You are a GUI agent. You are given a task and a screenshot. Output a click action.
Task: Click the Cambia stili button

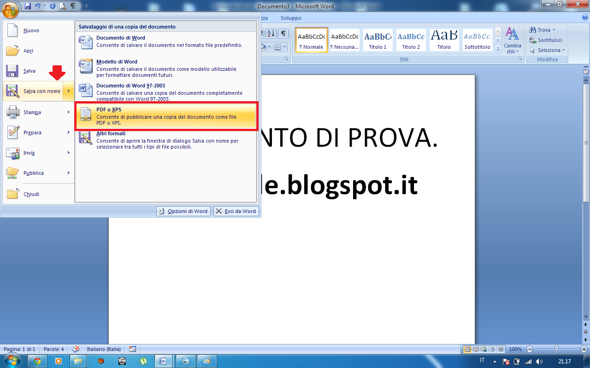[x=512, y=41]
